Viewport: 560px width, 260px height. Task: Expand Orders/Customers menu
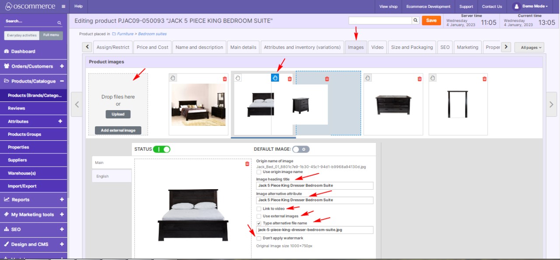coord(62,66)
